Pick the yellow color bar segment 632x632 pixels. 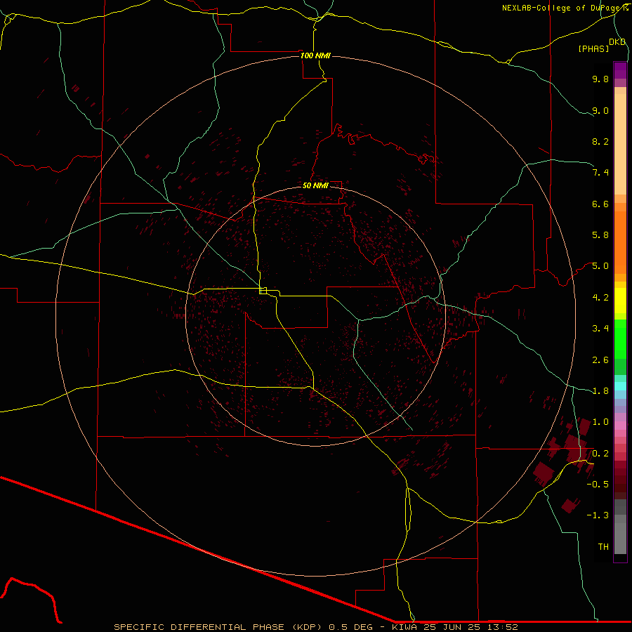620,301
